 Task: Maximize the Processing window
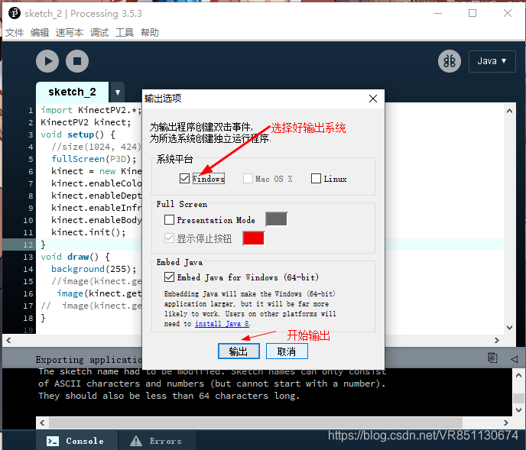tap(472, 14)
